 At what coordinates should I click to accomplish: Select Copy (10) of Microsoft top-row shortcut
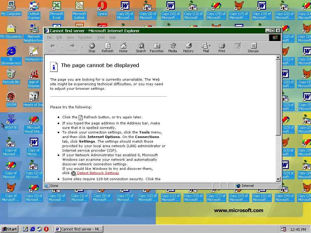[171, 10]
